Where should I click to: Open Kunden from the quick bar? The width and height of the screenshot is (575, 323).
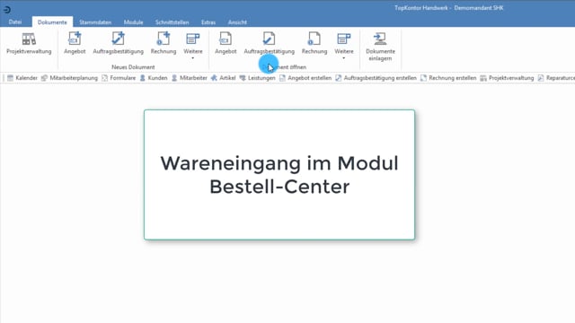[154, 78]
